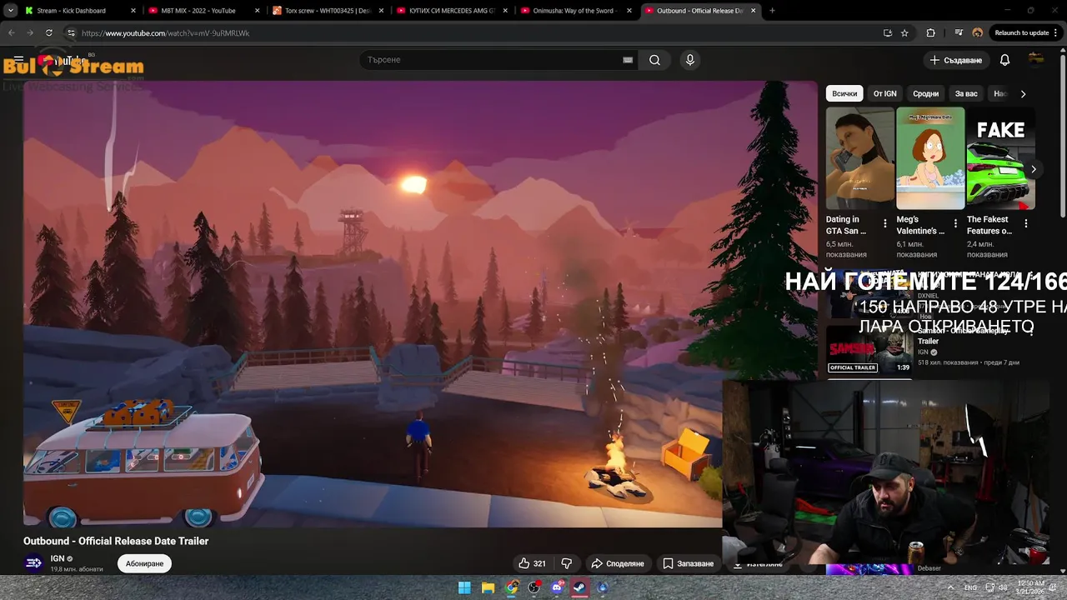Viewport: 1067px width, 600px height.
Task: Click the search magnifier button
Action: pyautogui.click(x=654, y=60)
